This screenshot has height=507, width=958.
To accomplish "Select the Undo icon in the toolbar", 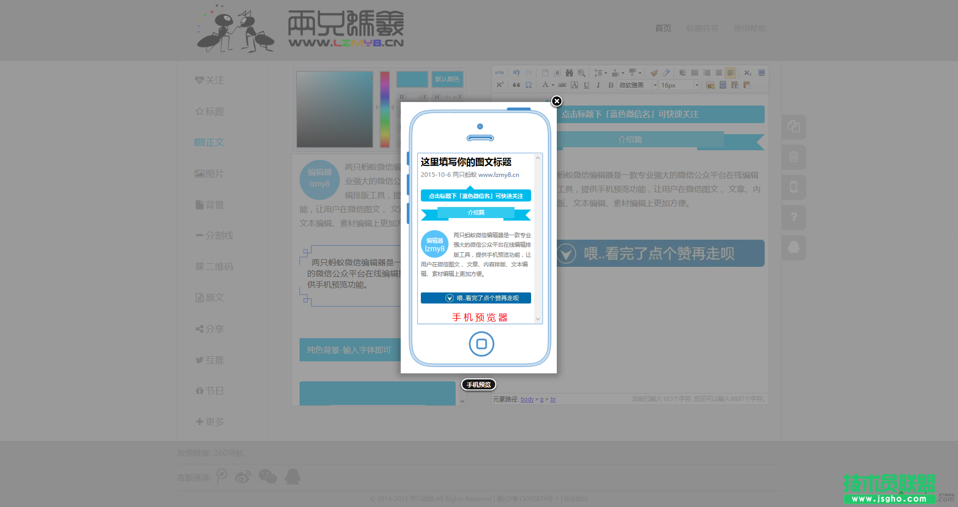I will tap(516, 72).
